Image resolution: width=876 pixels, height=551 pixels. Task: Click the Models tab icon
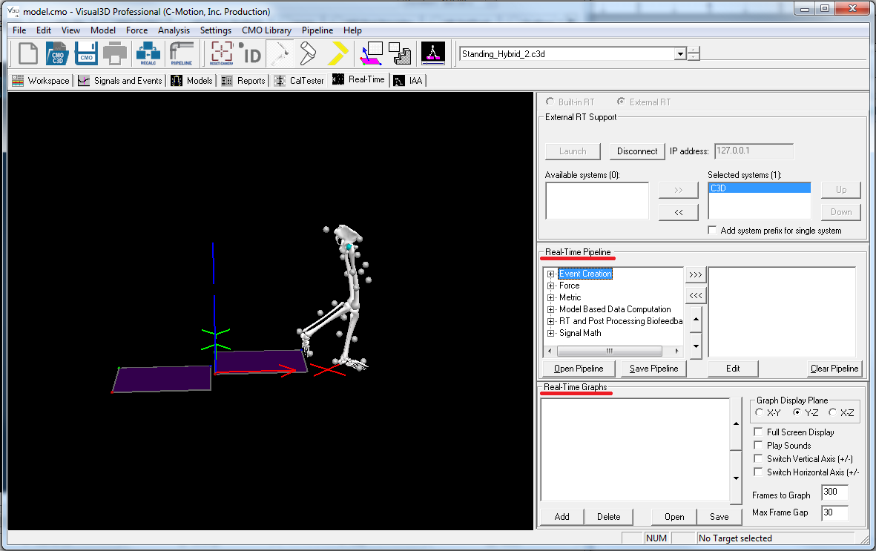click(x=177, y=81)
